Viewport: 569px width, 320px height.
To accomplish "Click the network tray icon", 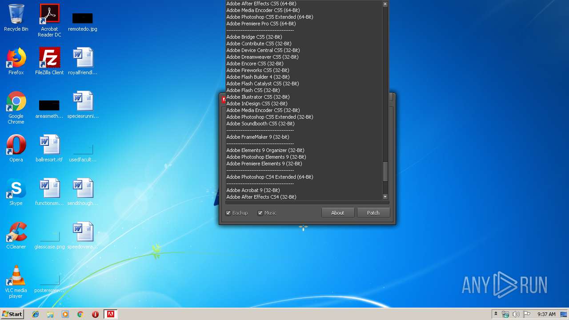I will [505, 314].
